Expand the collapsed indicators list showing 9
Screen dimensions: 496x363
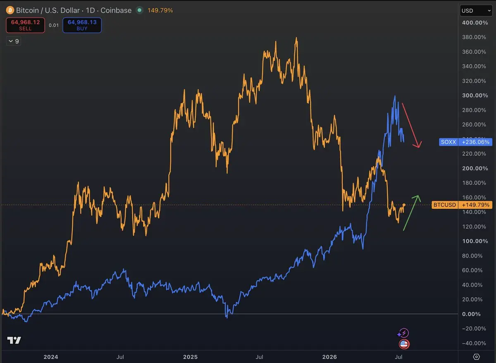click(14, 41)
